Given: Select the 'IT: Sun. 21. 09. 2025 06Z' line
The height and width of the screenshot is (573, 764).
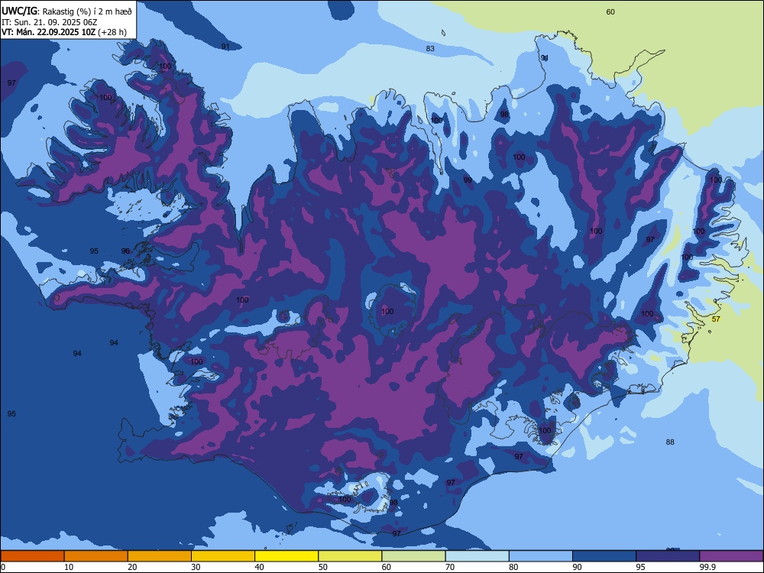Looking at the screenshot, I should tap(49, 22).
